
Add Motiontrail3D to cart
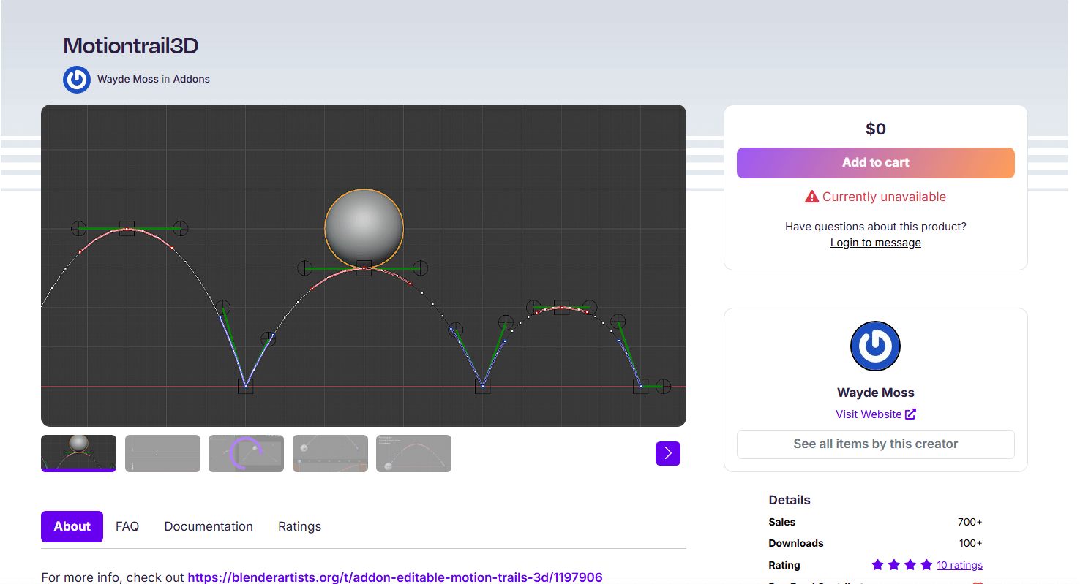click(x=876, y=163)
